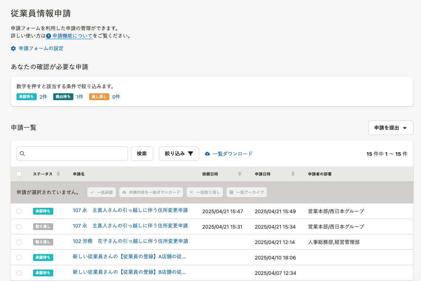Click the 検索 button

pyautogui.click(x=142, y=154)
